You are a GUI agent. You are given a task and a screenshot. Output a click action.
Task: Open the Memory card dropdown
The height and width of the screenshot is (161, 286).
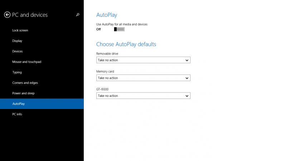[143, 78]
